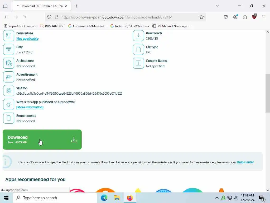The image size is (270, 203).
Task: Close the Download UC Browser tab
Action: 66,6
